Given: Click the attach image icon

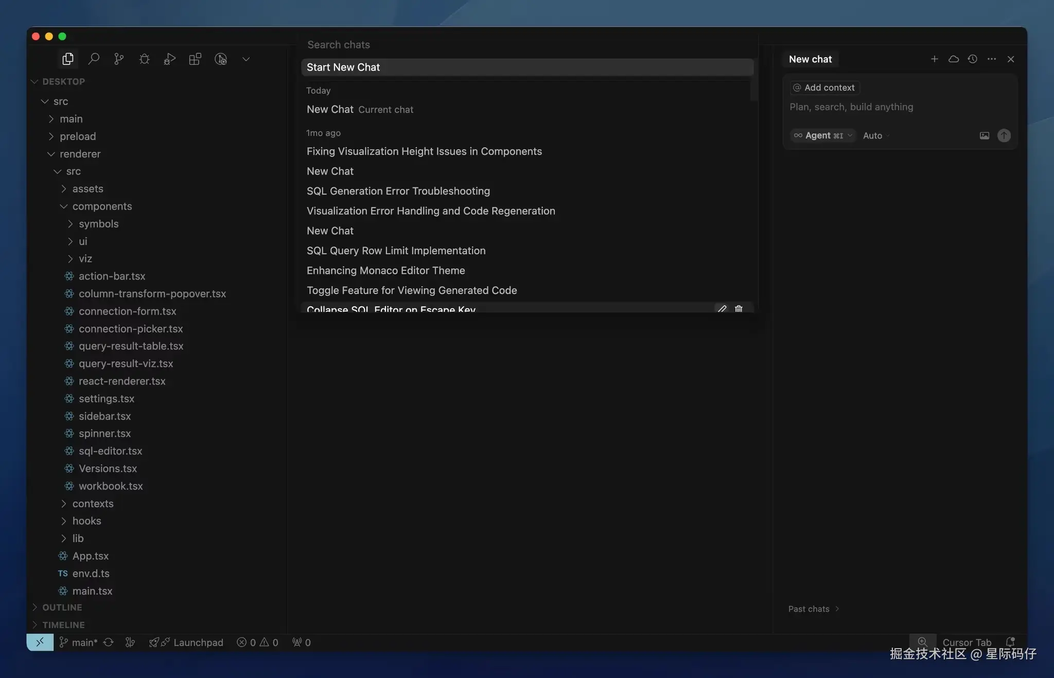Looking at the screenshot, I should [984, 135].
